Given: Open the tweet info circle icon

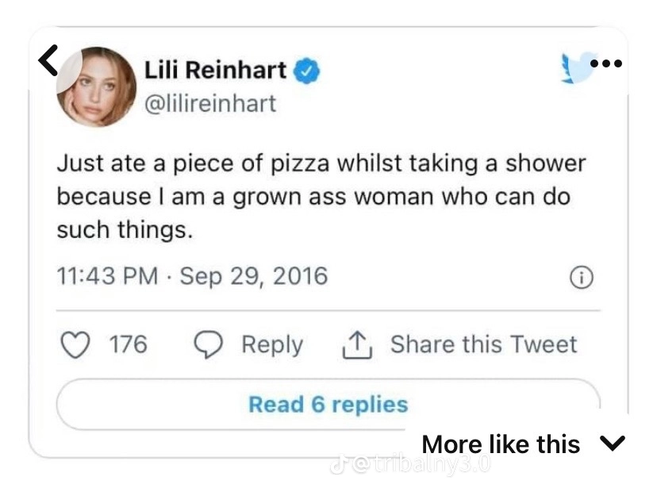Looking at the screenshot, I should 582,277.
